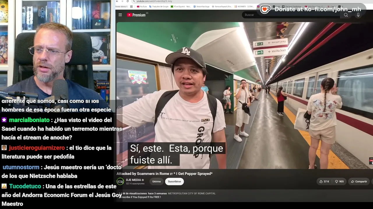Dislike the video with thumbs-down 905
373x209 pixels.
[339, 181]
